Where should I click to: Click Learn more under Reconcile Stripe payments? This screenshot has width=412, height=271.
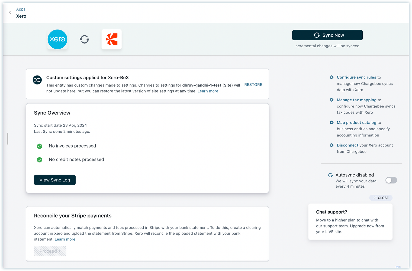coord(65,239)
